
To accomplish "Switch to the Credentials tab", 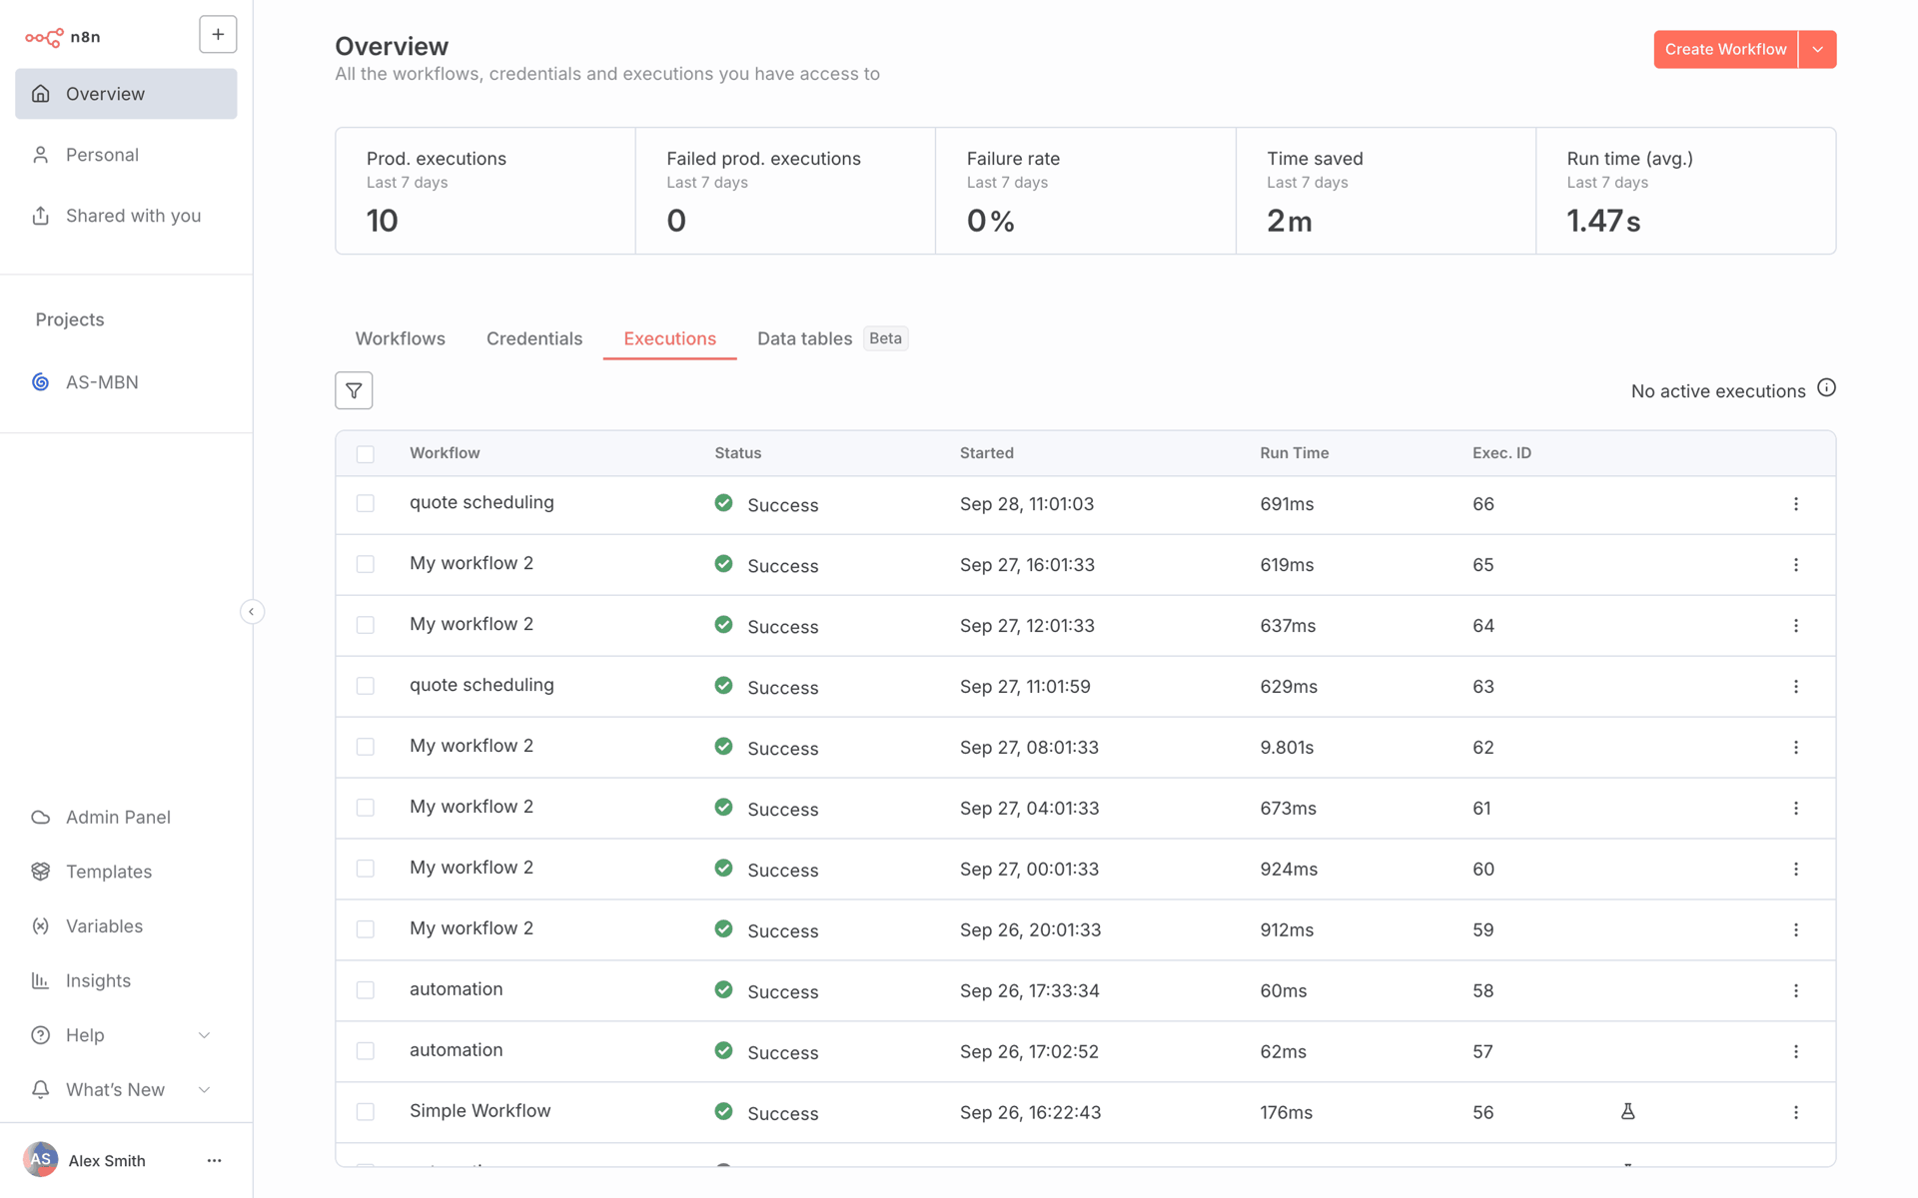I will (x=534, y=338).
